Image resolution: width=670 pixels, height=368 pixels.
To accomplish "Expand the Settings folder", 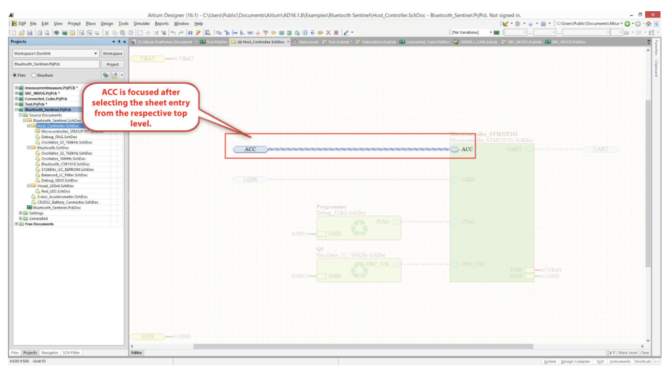I will click(20, 213).
